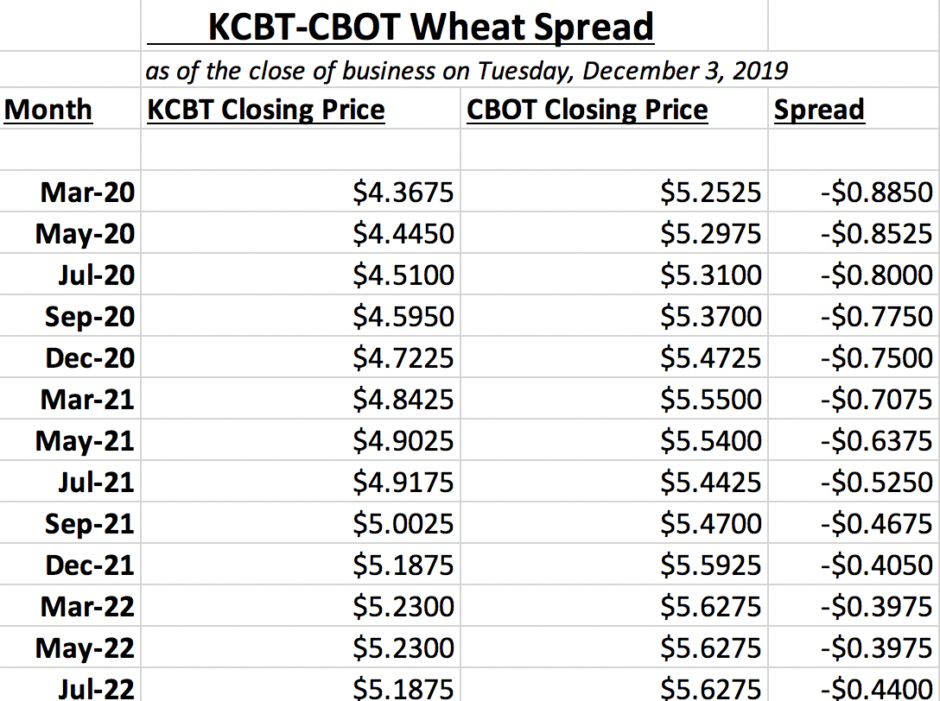Screen dimensions: 940x701
Task: Click the Spread column header cell
Action: tap(854, 110)
